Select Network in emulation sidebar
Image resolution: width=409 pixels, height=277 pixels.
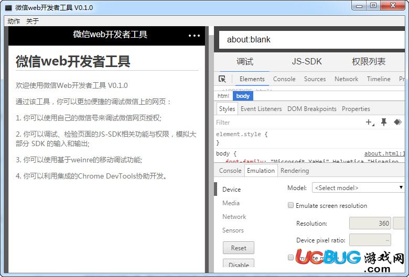pyautogui.click(x=234, y=217)
